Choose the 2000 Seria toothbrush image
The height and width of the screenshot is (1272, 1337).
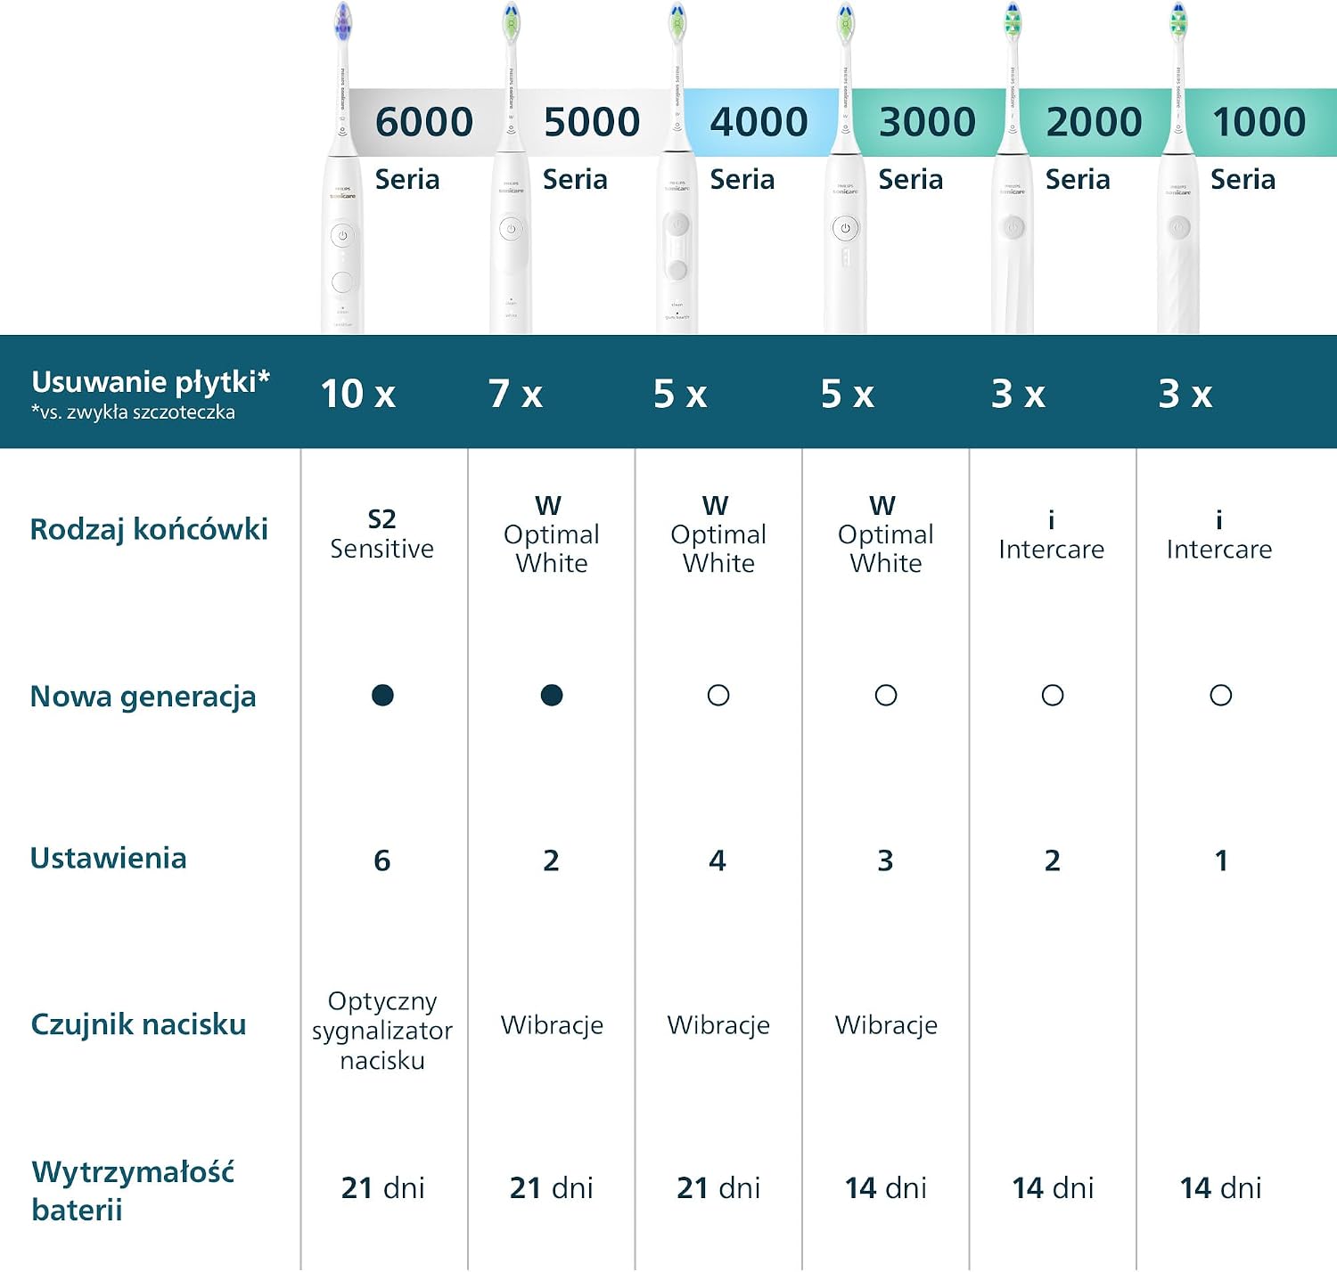coord(1013,167)
